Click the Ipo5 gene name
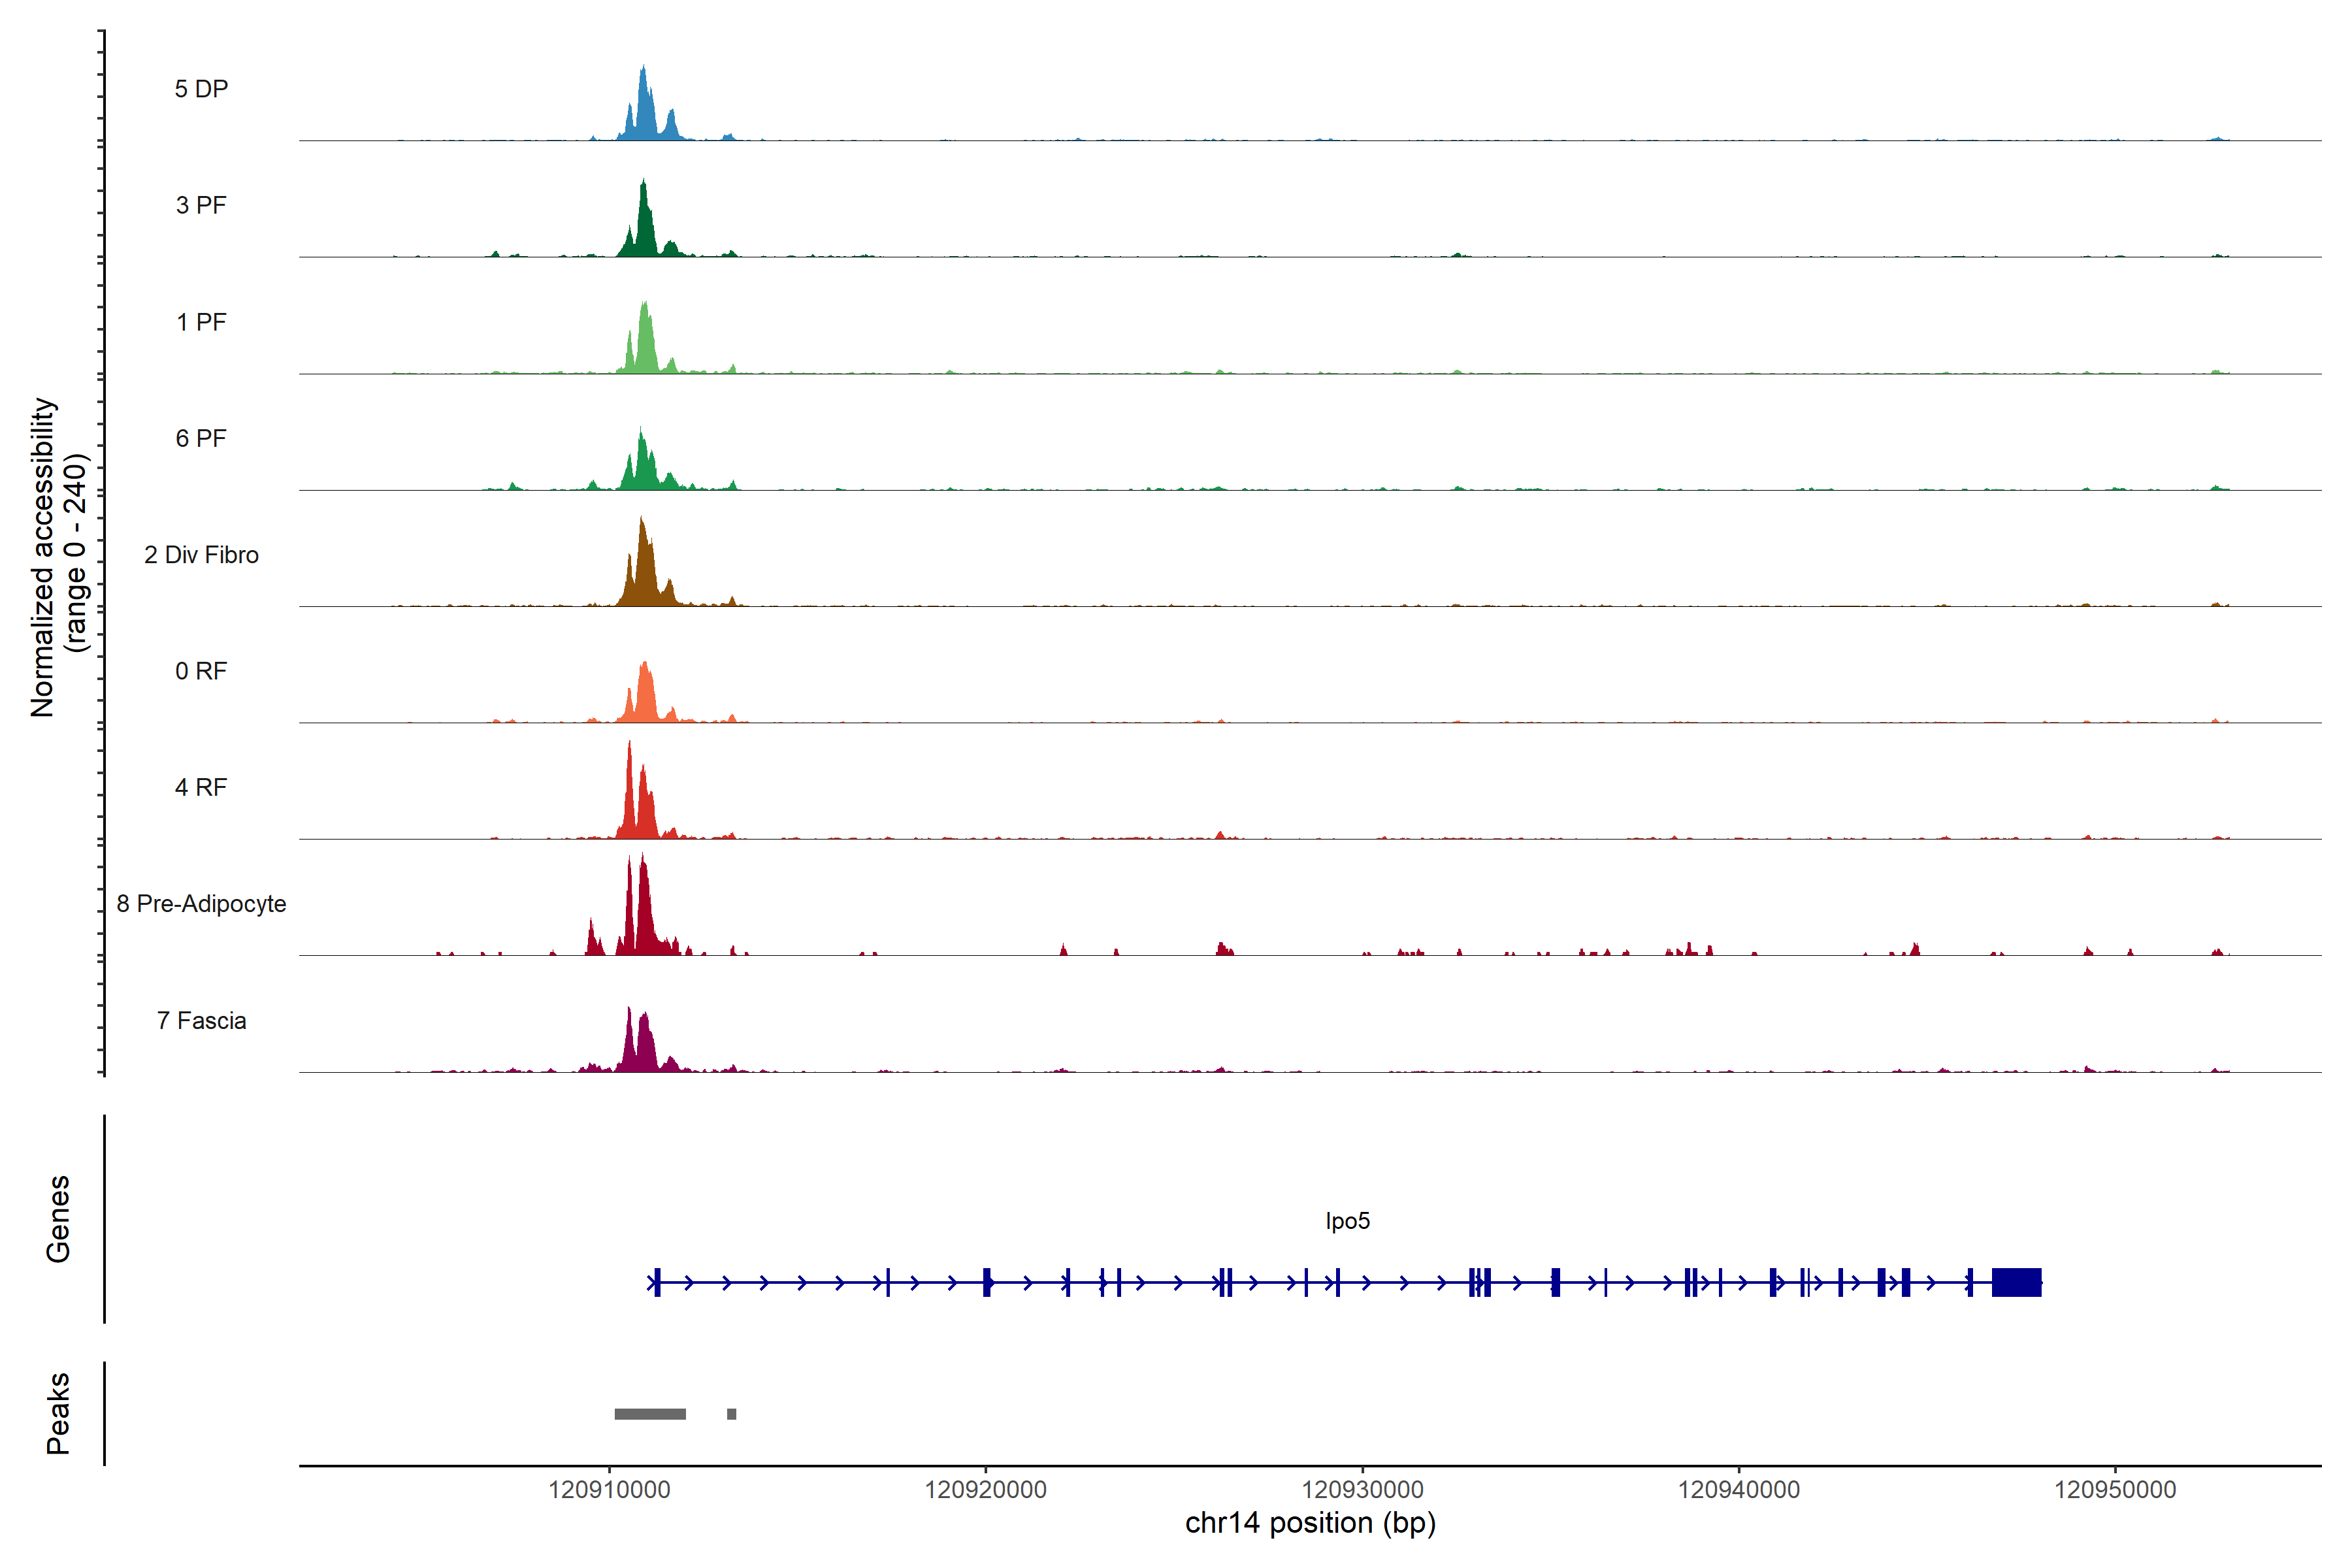The width and height of the screenshot is (2352, 1568). [x=1347, y=1221]
